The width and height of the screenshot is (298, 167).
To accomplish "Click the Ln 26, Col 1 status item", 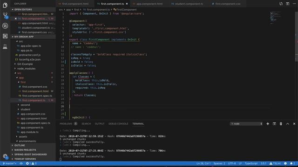I will (x=203, y=163).
